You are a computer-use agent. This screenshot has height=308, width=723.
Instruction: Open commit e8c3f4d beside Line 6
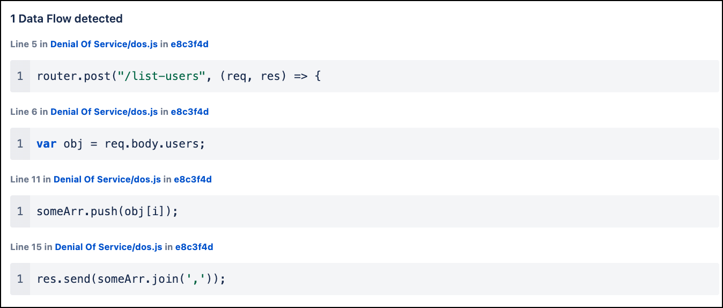[189, 112]
